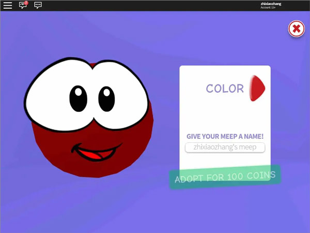Open the Roblox hamburger menu
310x233 pixels.
[8, 5]
